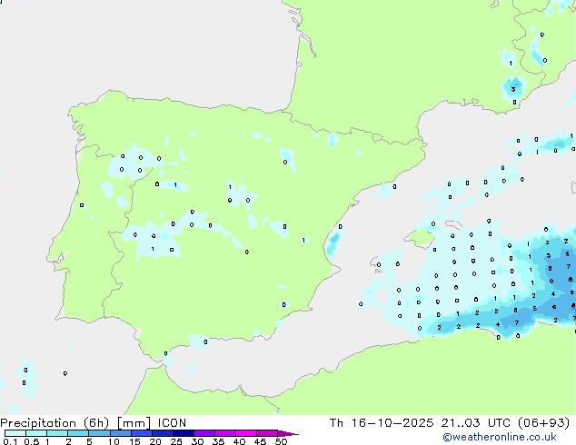
Task: Click the 0.5–1 mm legend swatch
Action: tap(36, 433)
